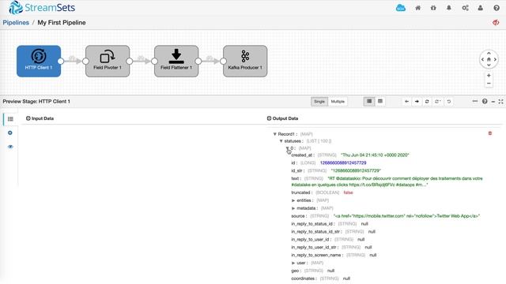Click in_reply_to_status_id null value

coord(364,224)
